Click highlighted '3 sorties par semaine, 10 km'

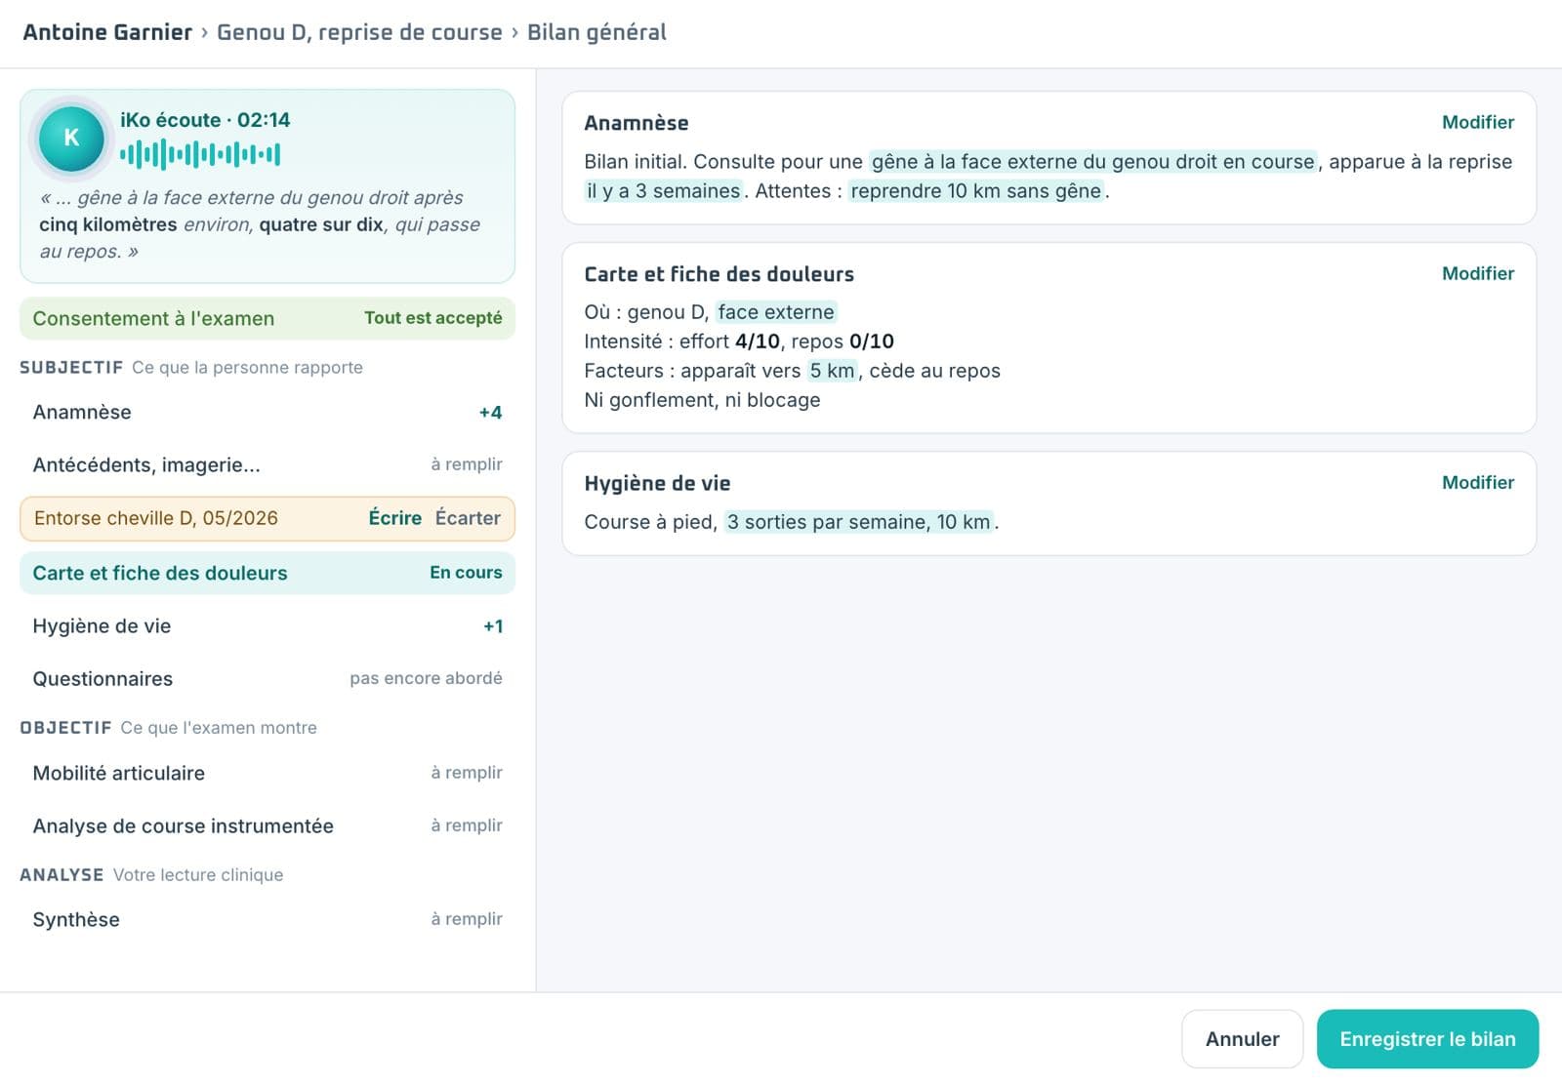tap(859, 522)
